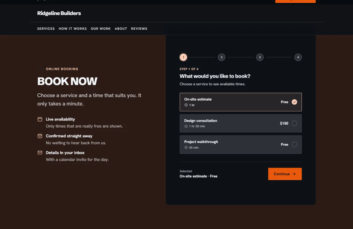Click the clock icon beside 45 min
The width and height of the screenshot is (353, 229).
click(x=186, y=147)
